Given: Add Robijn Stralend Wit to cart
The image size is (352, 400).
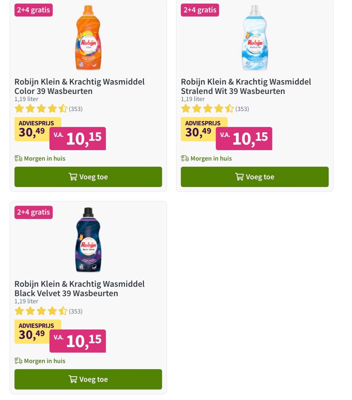Looking at the screenshot, I should pos(255,177).
